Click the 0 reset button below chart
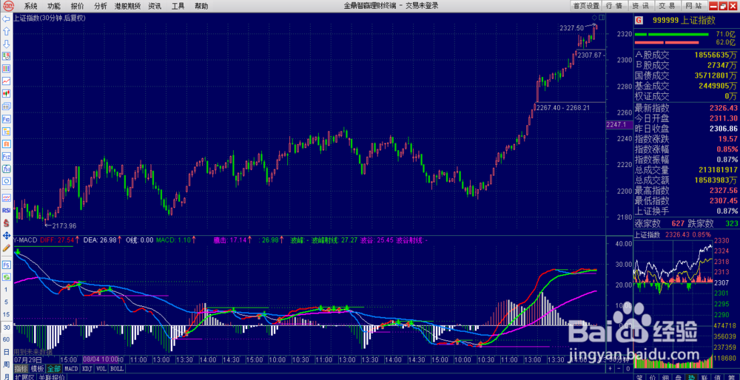 [x=628, y=367]
